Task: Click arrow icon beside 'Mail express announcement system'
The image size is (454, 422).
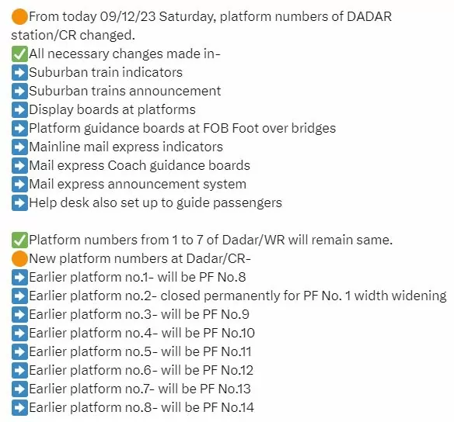Action: 19,185
